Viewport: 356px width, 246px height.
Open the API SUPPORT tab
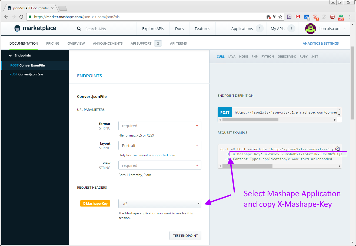tap(141, 44)
